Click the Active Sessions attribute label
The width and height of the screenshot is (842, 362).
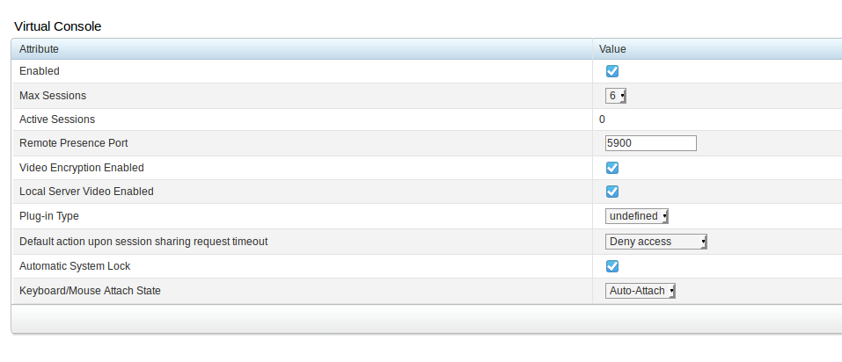[57, 119]
